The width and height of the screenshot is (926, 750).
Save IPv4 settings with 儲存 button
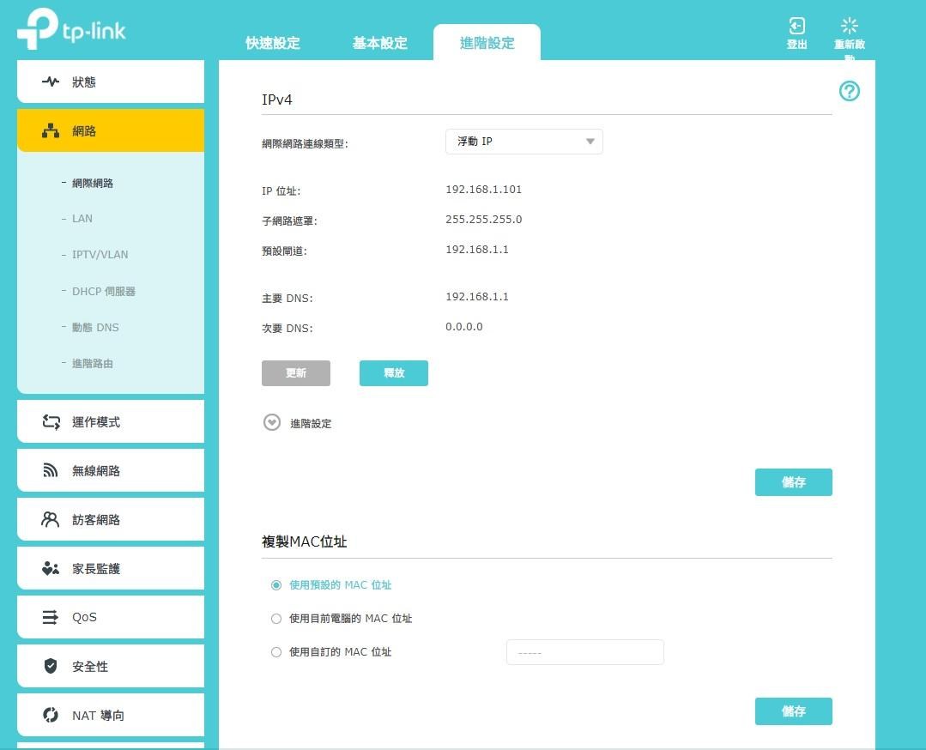pos(793,481)
